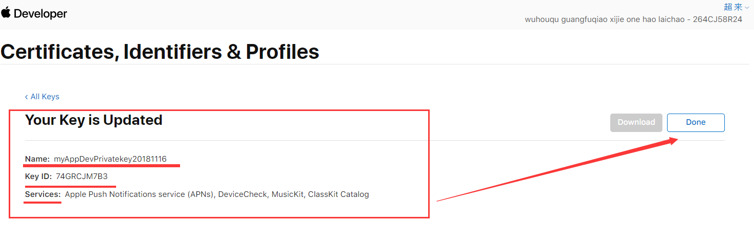Click the Apple Push Notifications service text

coord(139,194)
